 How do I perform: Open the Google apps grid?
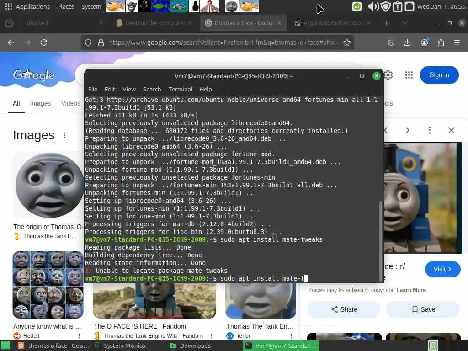409,75
